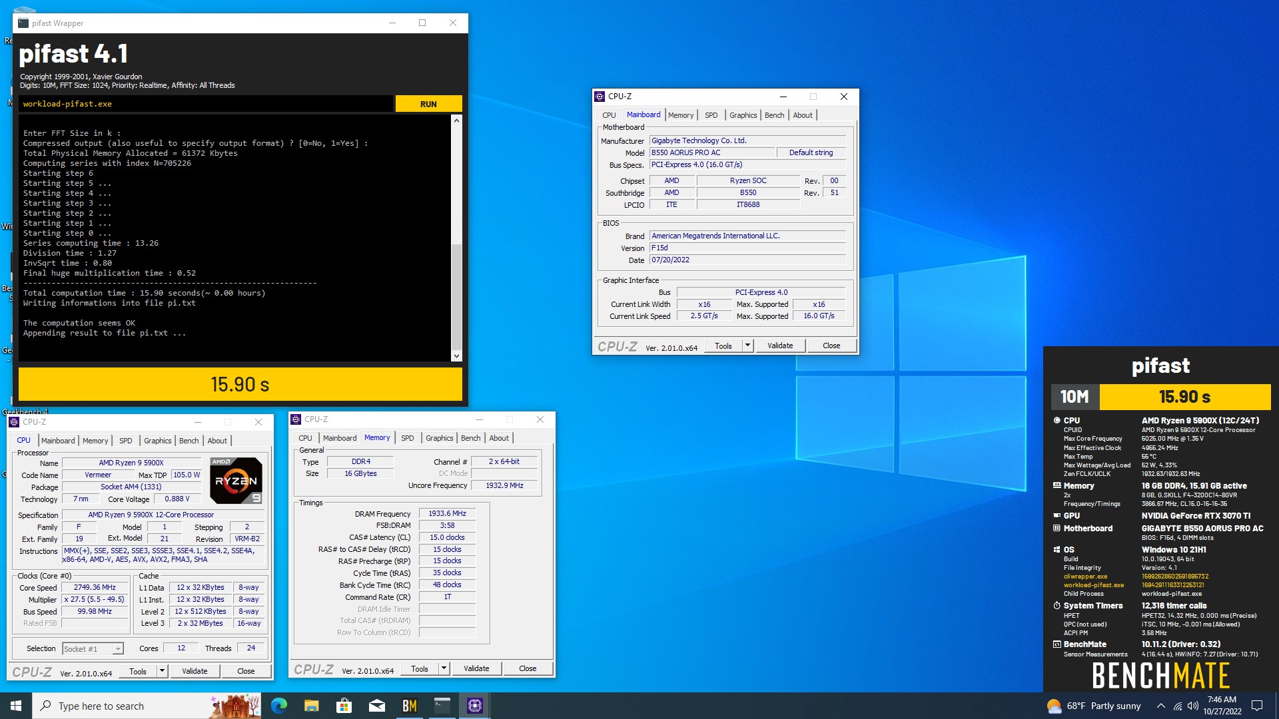Open About tab in CPU tab CPU-Z window
This screenshot has height=719, width=1279.
click(x=217, y=441)
